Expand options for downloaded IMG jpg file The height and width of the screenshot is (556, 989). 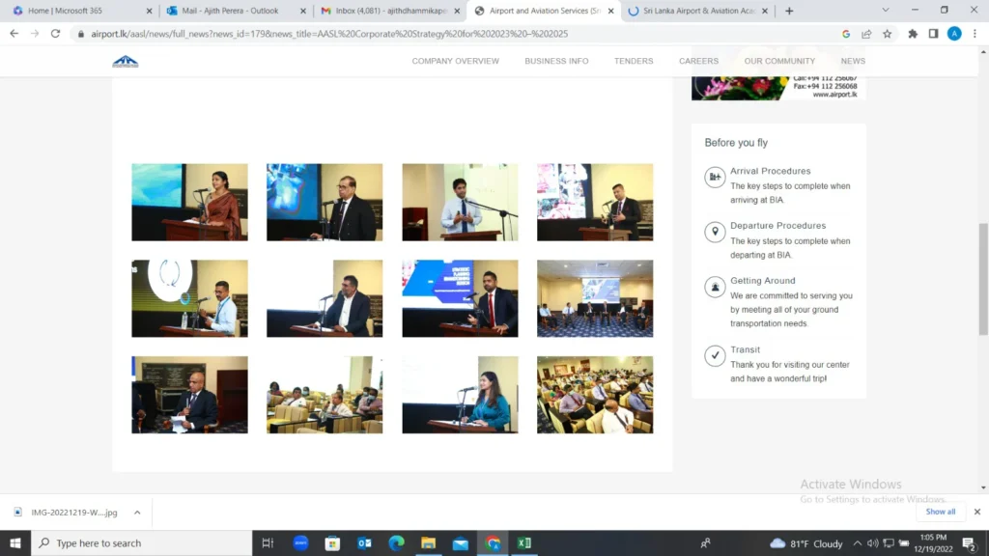point(137,513)
